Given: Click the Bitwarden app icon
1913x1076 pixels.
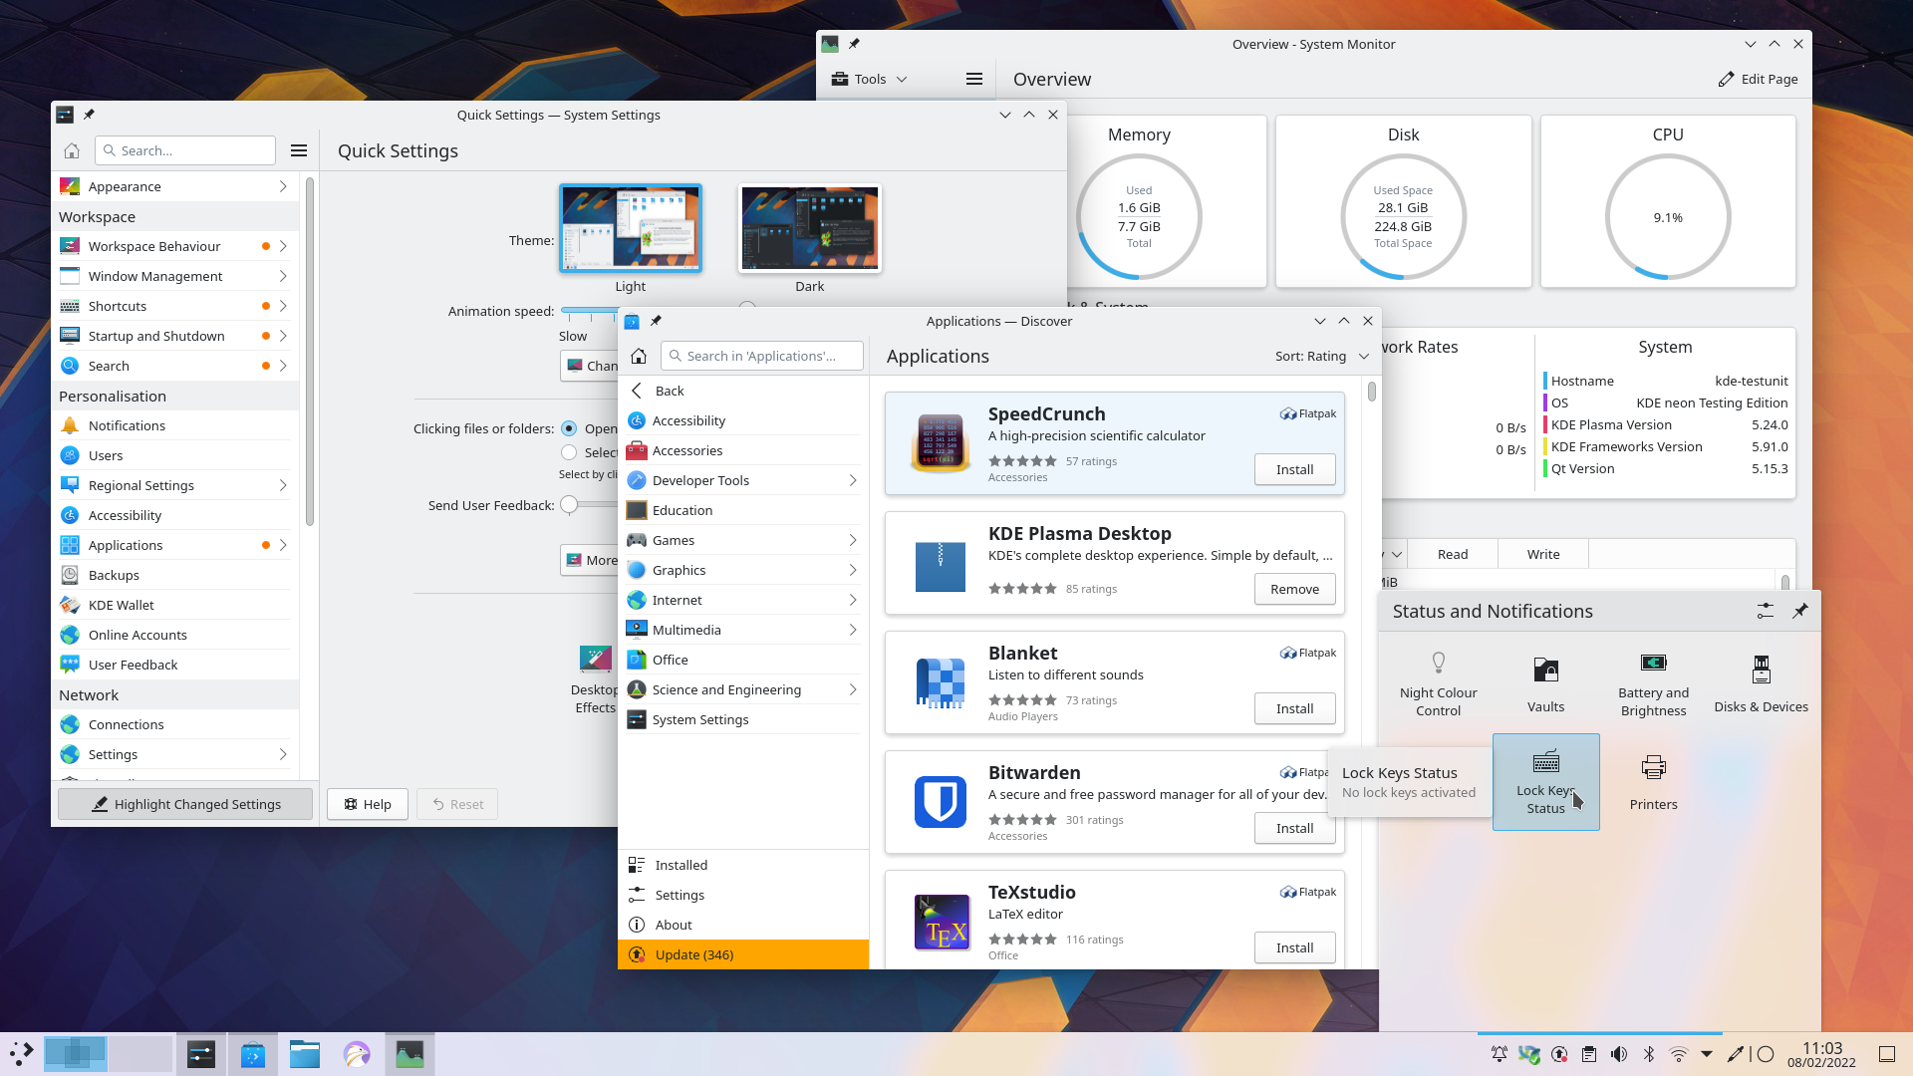Looking at the screenshot, I should [940, 800].
